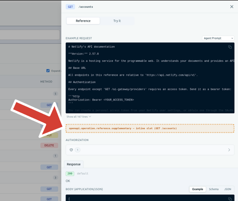Click the search box in background page

30,35
